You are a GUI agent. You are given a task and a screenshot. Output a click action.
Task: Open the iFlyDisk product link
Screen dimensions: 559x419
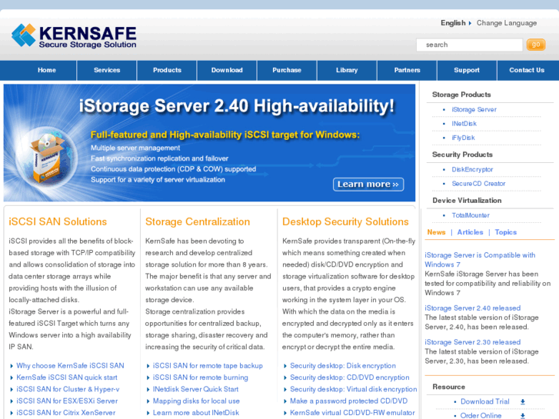pyautogui.click(x=463, y=138)
